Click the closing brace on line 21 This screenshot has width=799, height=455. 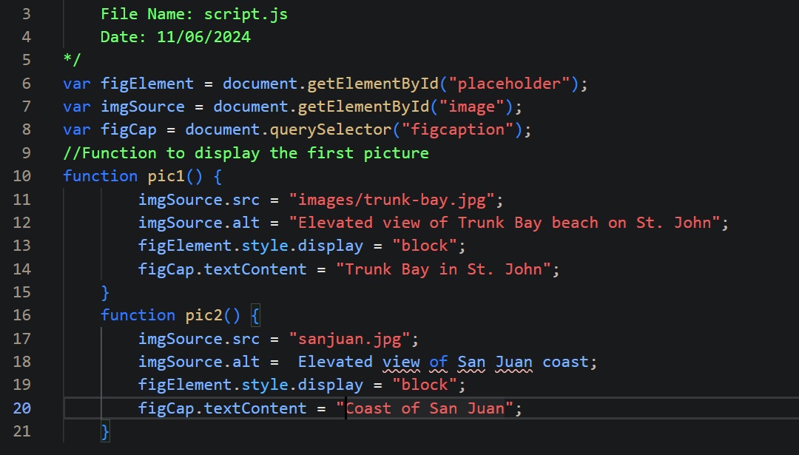click(105, 431)
